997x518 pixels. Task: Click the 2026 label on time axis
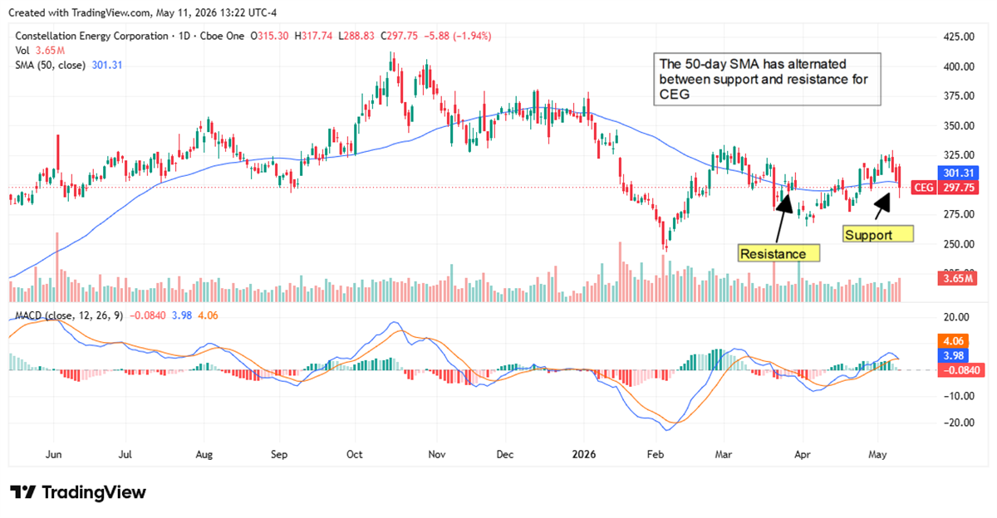point(584,455)
